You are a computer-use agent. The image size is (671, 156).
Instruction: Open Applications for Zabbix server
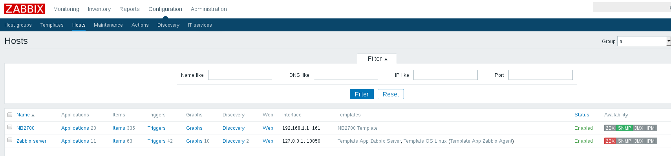click(75, 141)
